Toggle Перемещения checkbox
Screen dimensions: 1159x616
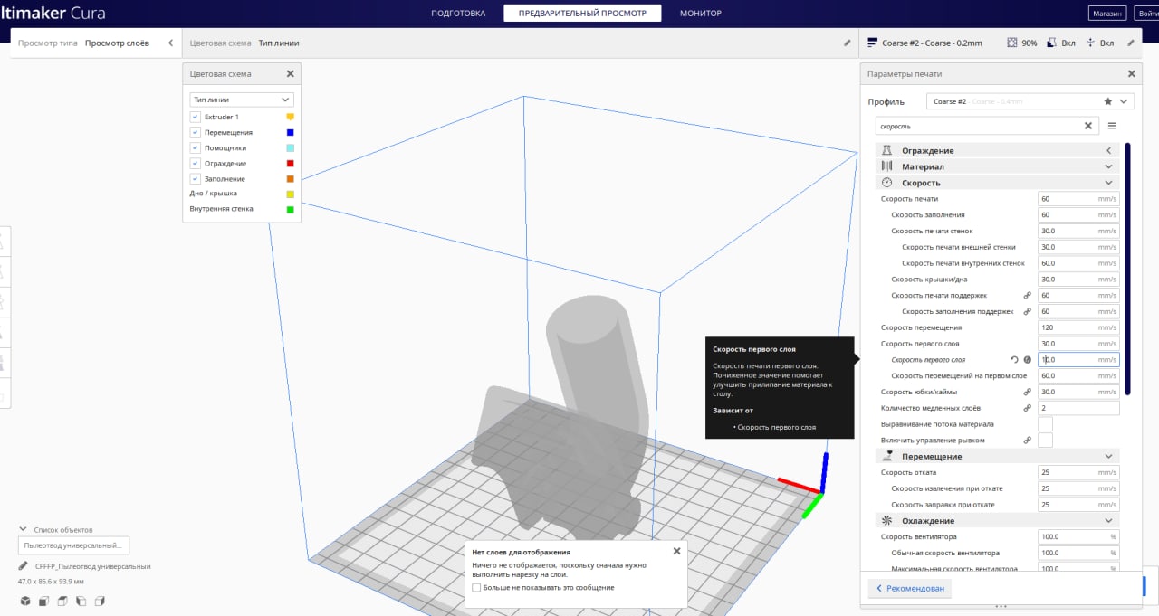click(195, 132)
